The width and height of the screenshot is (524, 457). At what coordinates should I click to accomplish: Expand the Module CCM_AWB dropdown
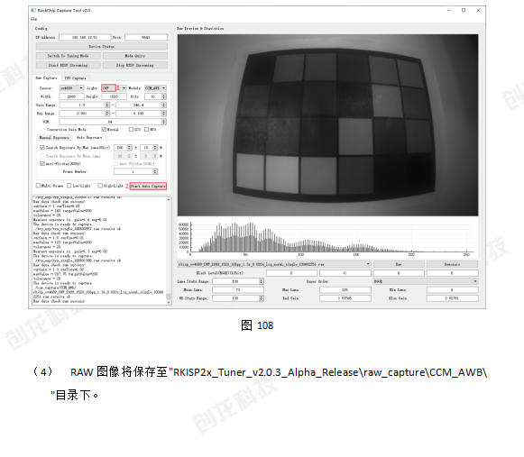[155, 87]
